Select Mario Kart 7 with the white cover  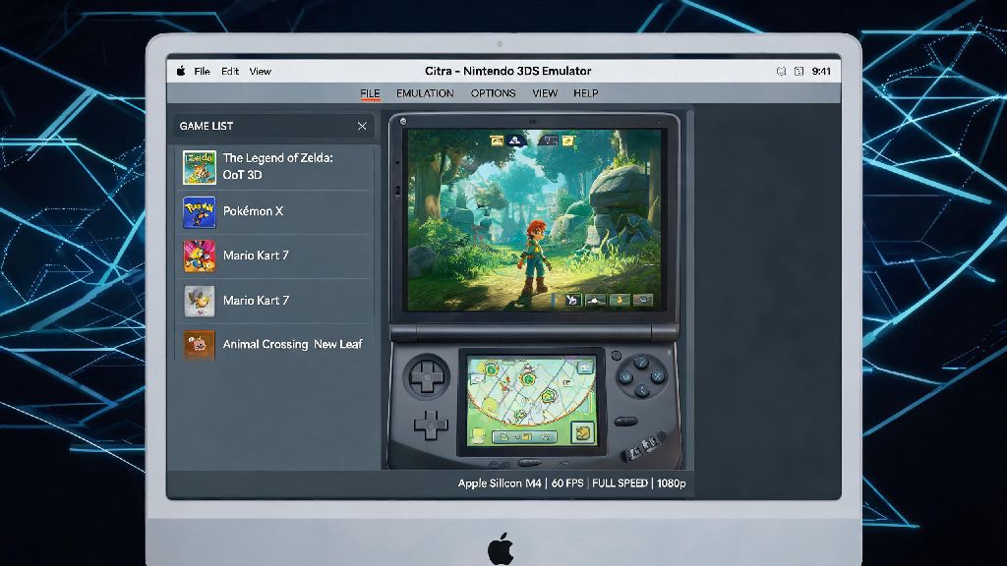click(274, 301)
